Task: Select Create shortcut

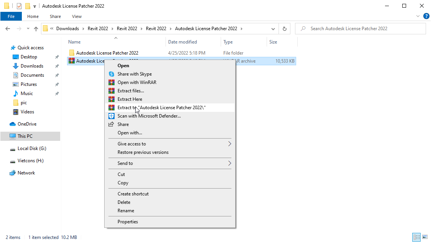Action: point(133,194)
